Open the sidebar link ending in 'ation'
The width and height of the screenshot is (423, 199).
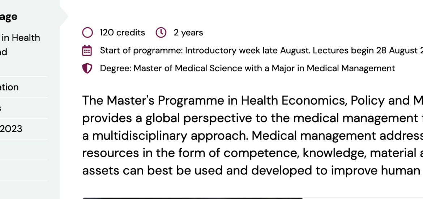pyautogui.click(x=9, y=87)
